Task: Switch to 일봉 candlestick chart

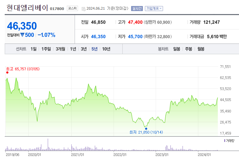Action: 177,49
